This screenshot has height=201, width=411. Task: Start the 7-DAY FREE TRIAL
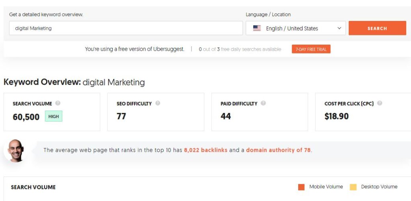tap(311, 49)
